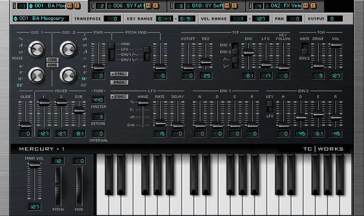Click the LFO RATE slider handle
The image size is (364, 216).
[160, 123]
